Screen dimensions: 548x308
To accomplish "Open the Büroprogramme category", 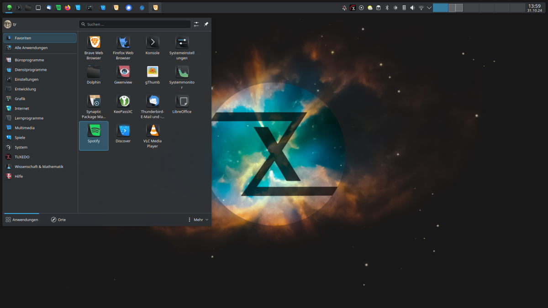I will (40, 60).
